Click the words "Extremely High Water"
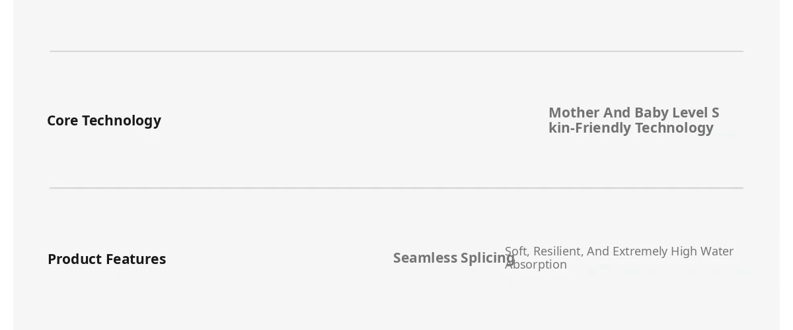The height and width of the screenshot is (330, 793). coord(674,251)
